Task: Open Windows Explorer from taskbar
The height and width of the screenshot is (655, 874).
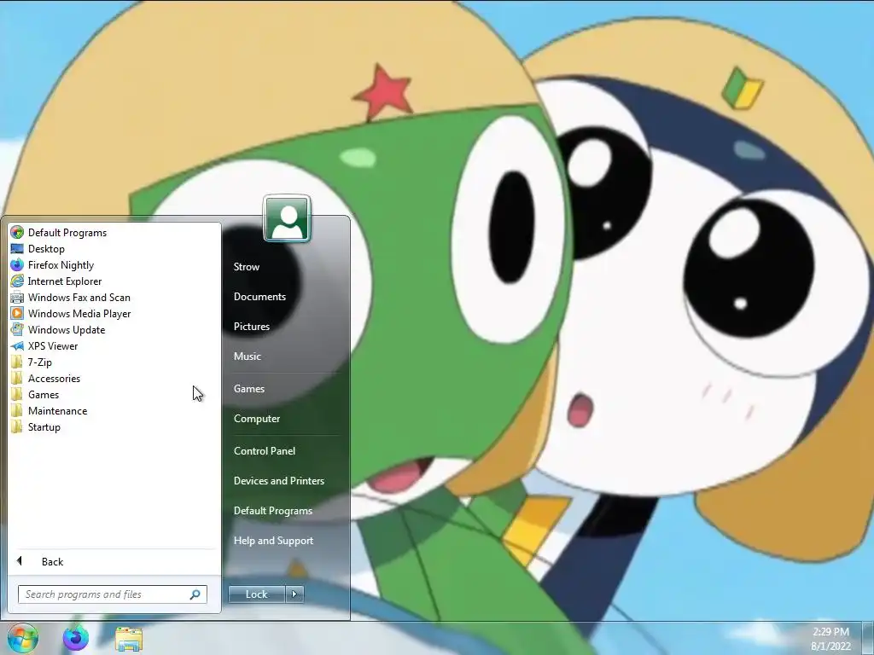Action: point(129,639)
